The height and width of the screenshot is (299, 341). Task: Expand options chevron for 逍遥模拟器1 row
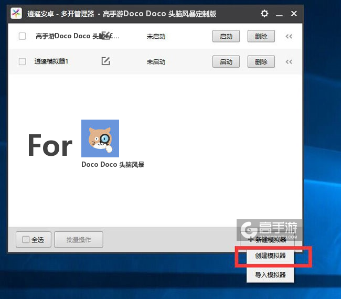[289, 62]
